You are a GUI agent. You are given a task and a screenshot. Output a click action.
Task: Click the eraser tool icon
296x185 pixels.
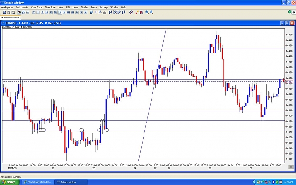pos(137,12)
